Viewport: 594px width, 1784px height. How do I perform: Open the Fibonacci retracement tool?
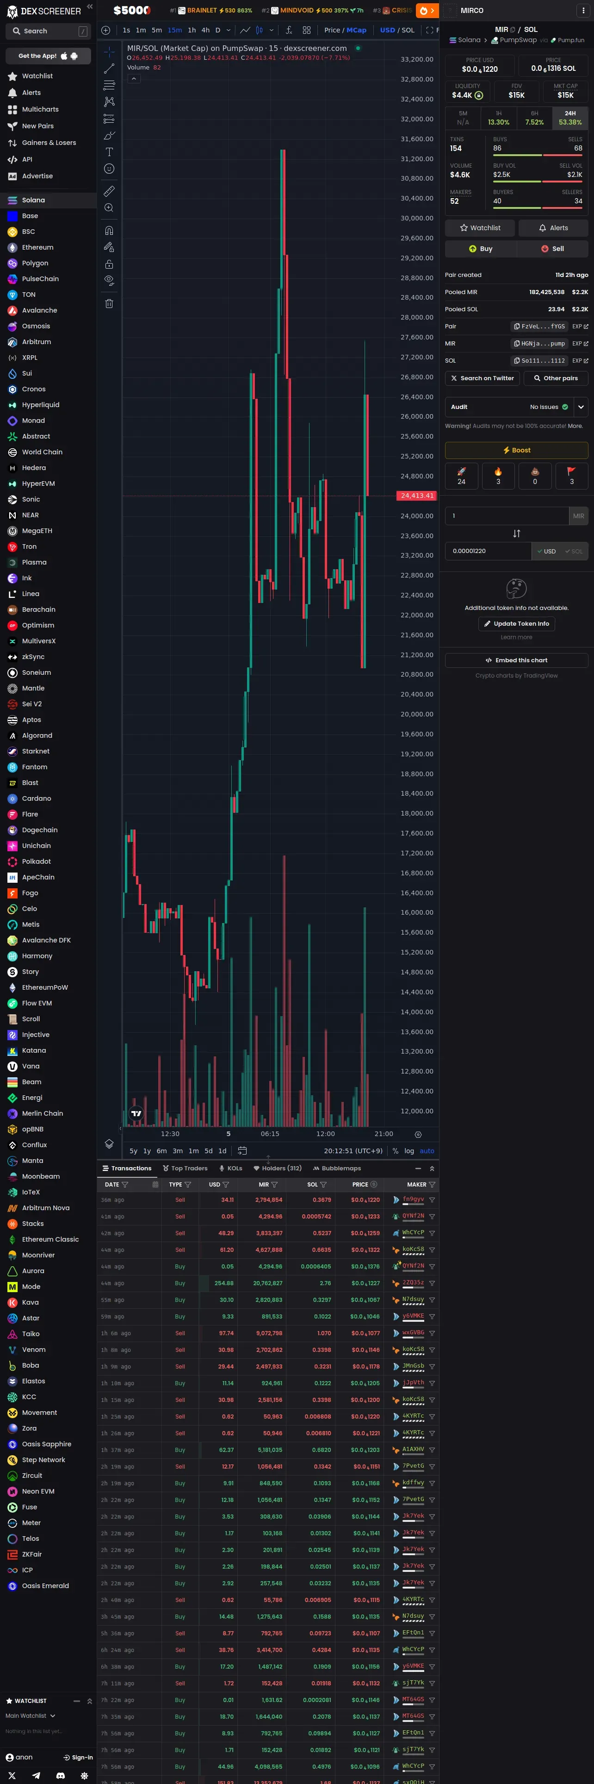click(109, 85)
